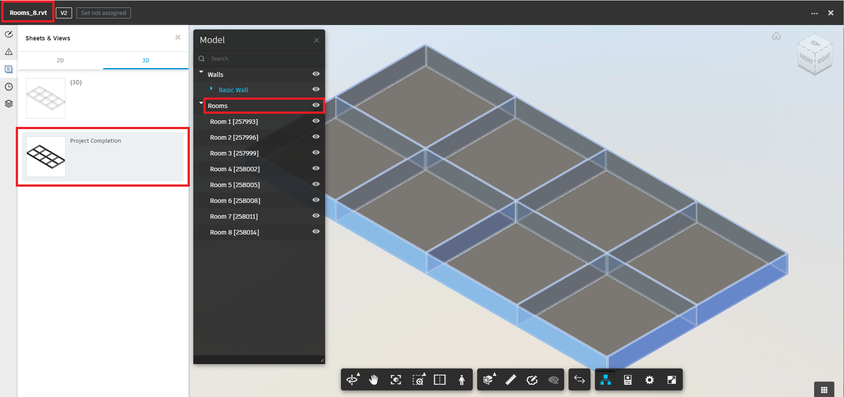This screenshot has height=397, width=844.
Task: Hide Room 3 [257999]
Action: pyautogui.click(x=316, y=152)
